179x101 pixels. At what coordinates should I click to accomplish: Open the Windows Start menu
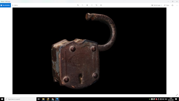click(2, 99)
